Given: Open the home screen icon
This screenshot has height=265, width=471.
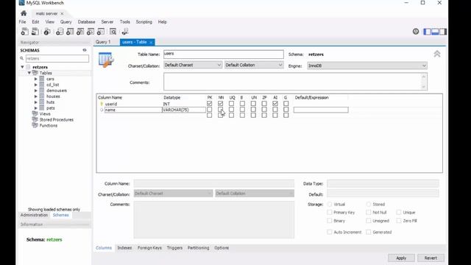Looking at the screenshot, I should coord(24,13).
